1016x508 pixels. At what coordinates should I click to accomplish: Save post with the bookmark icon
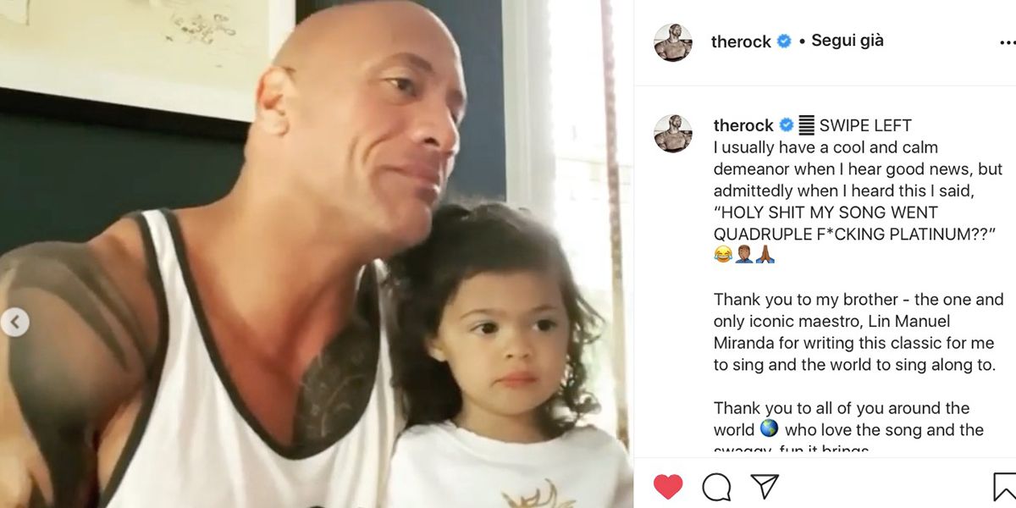(x=1004, y=486)
